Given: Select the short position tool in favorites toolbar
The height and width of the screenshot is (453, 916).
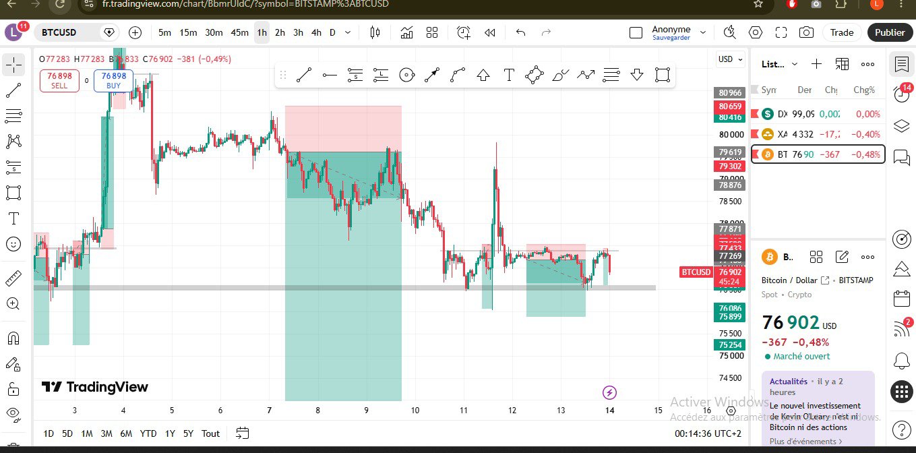Looking at the screenshot, I should tap(355, 75).
